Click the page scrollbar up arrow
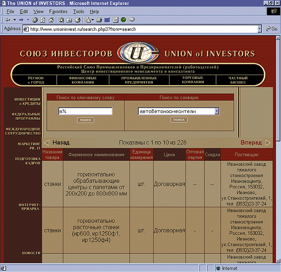This screenshot has height=272, width=281. click(x=278, y=38)
